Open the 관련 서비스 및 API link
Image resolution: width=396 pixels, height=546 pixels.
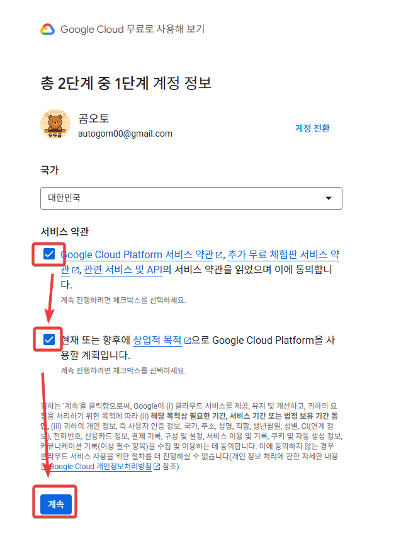[123, 270]
